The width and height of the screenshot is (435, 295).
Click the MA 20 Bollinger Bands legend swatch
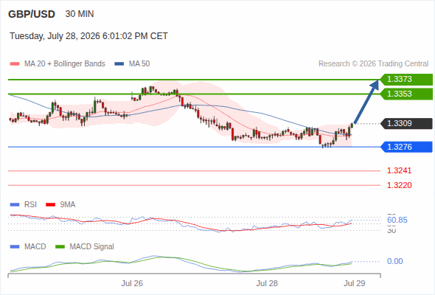click(15, 64)
